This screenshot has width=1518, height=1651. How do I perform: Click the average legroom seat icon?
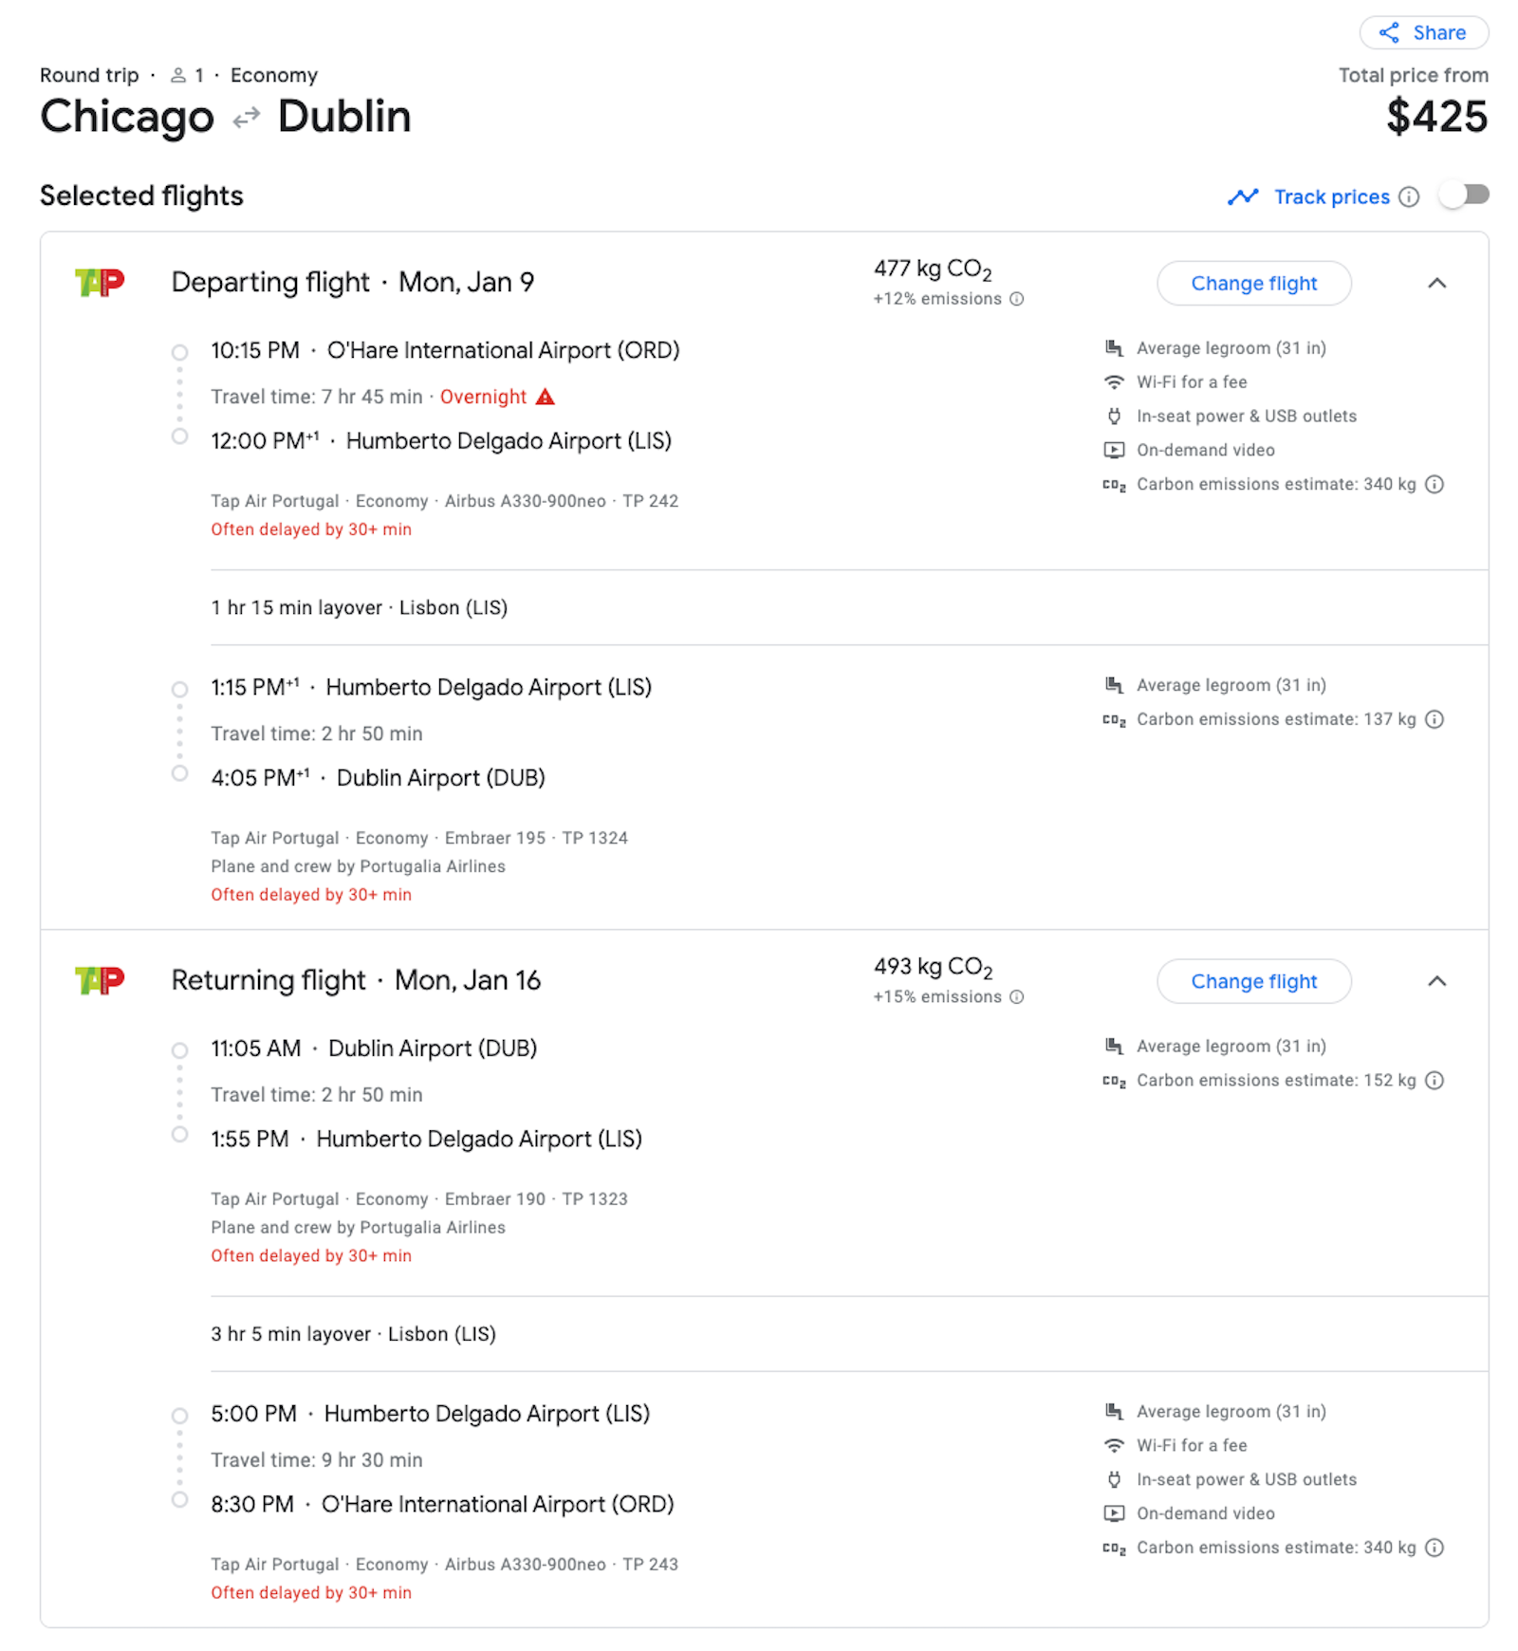[1114, 347]
